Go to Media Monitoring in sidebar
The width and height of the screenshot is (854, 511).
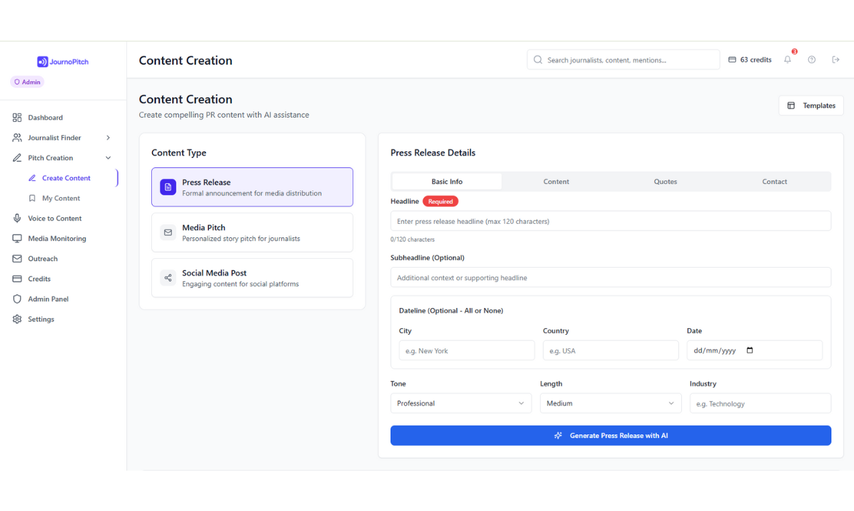(56, 239)
